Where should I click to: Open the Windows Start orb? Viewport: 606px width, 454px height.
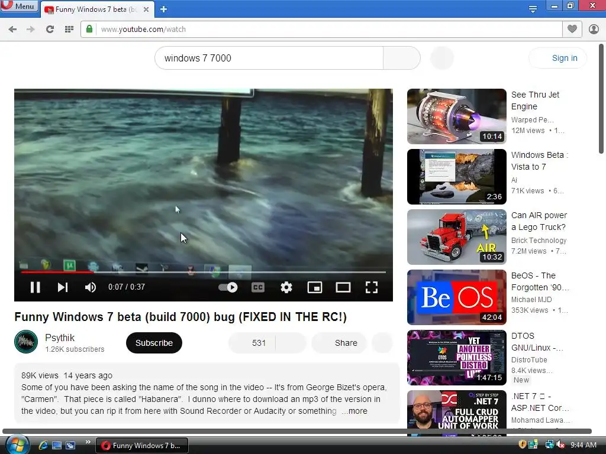coord(17,445)
